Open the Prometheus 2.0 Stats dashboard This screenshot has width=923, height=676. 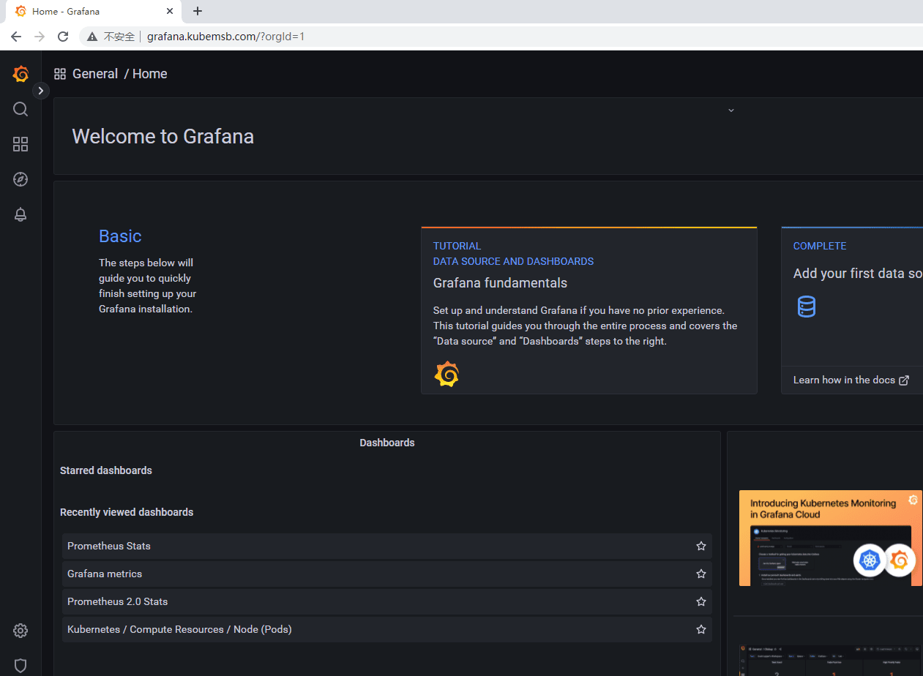pyautogui.click(x=386, y=601)
